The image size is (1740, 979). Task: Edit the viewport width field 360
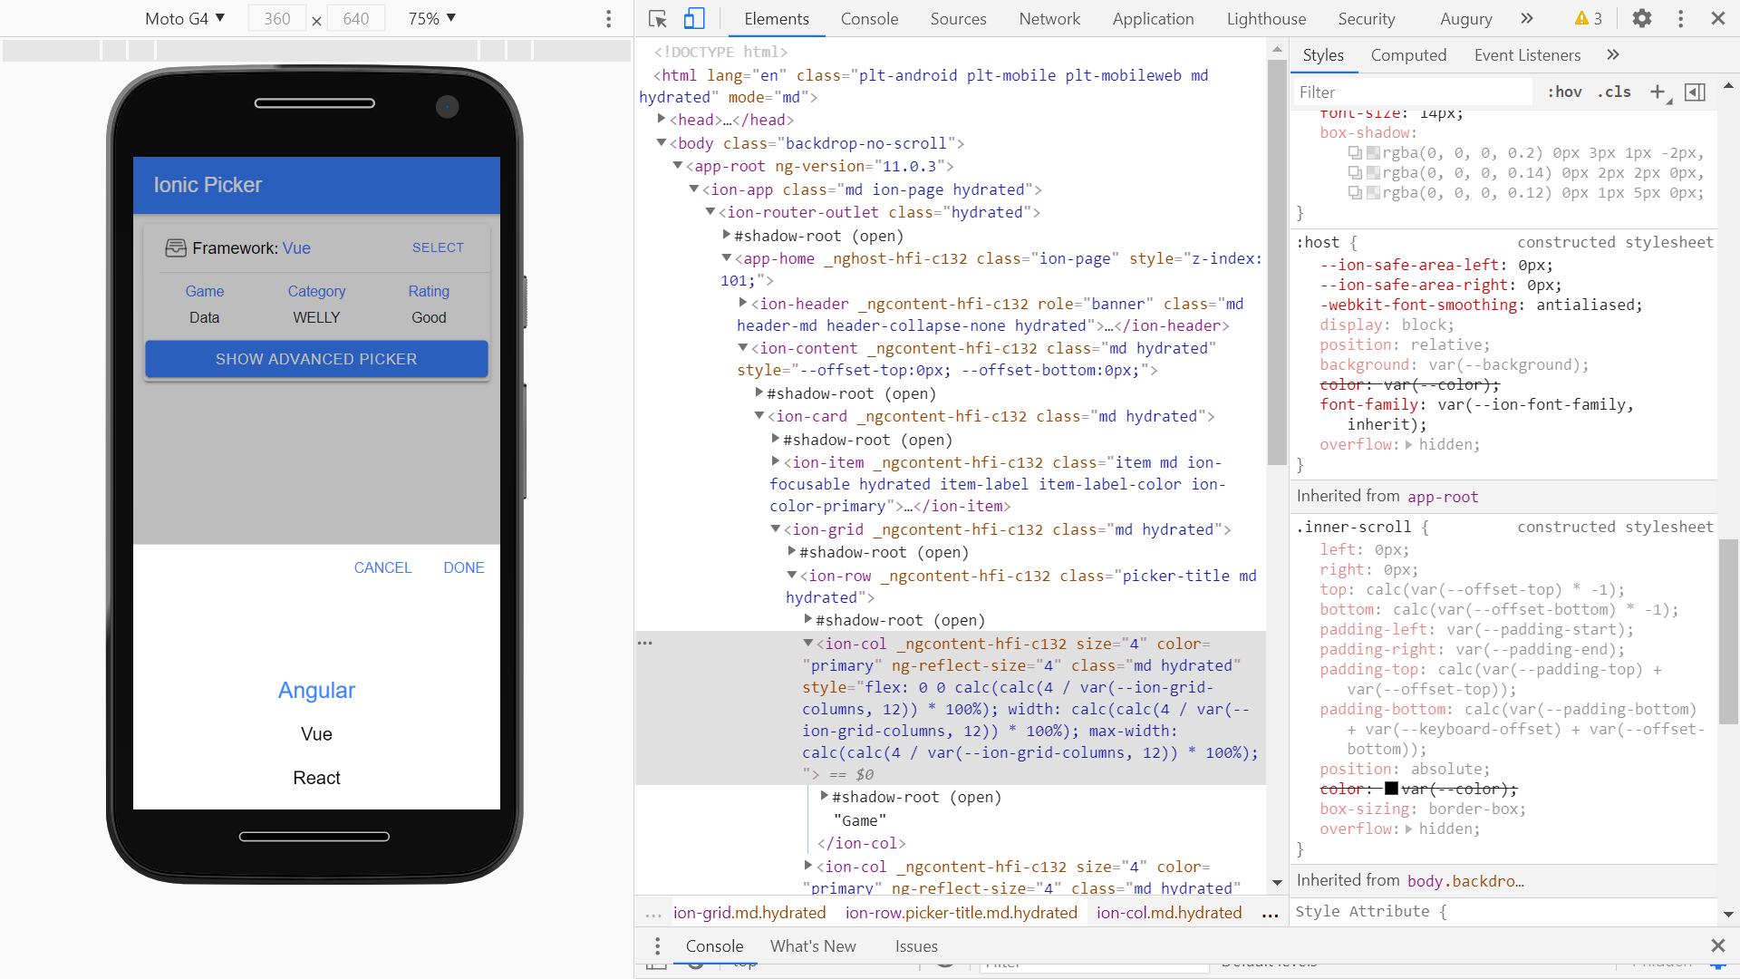point(277,18)
